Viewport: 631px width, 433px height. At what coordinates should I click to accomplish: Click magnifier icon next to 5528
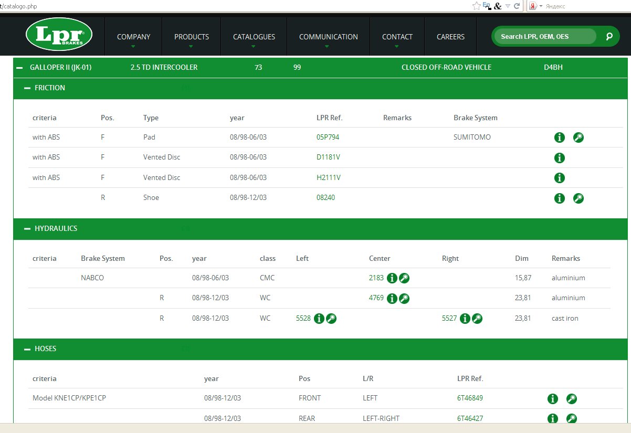tap(331, 319)
